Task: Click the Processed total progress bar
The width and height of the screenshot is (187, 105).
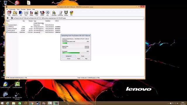Action: pyautogui.click(x=76, y=53)
